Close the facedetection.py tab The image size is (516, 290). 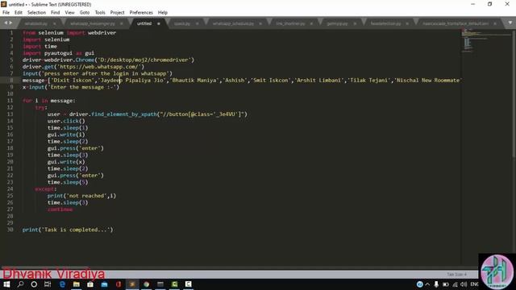tap(407, 23)
